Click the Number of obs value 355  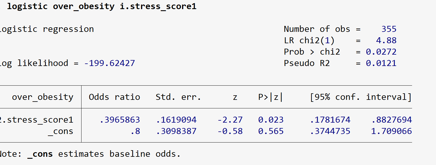(389, 29)
